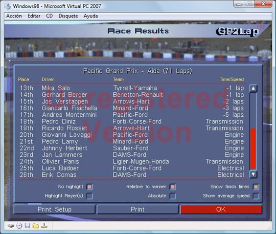Click the Sauber-Ford team name
276x234 pixels.
pos(131,148)
